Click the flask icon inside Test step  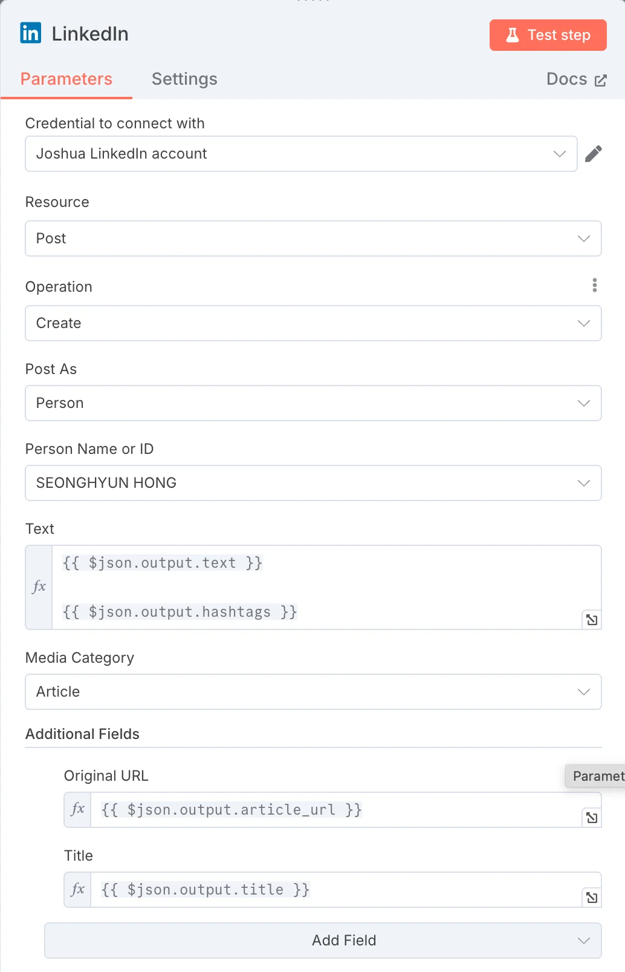(x=513, y=35)
